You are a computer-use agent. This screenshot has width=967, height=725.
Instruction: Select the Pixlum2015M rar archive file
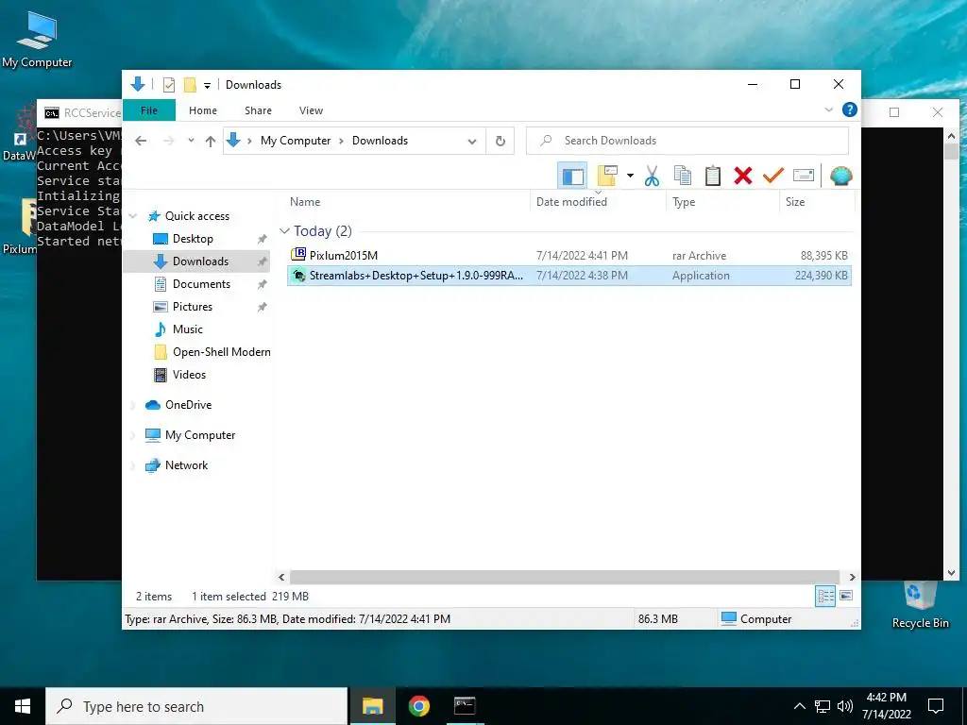[x=568, y=255]
